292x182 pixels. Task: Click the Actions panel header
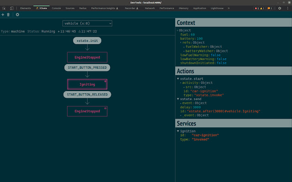click(234, 71)
